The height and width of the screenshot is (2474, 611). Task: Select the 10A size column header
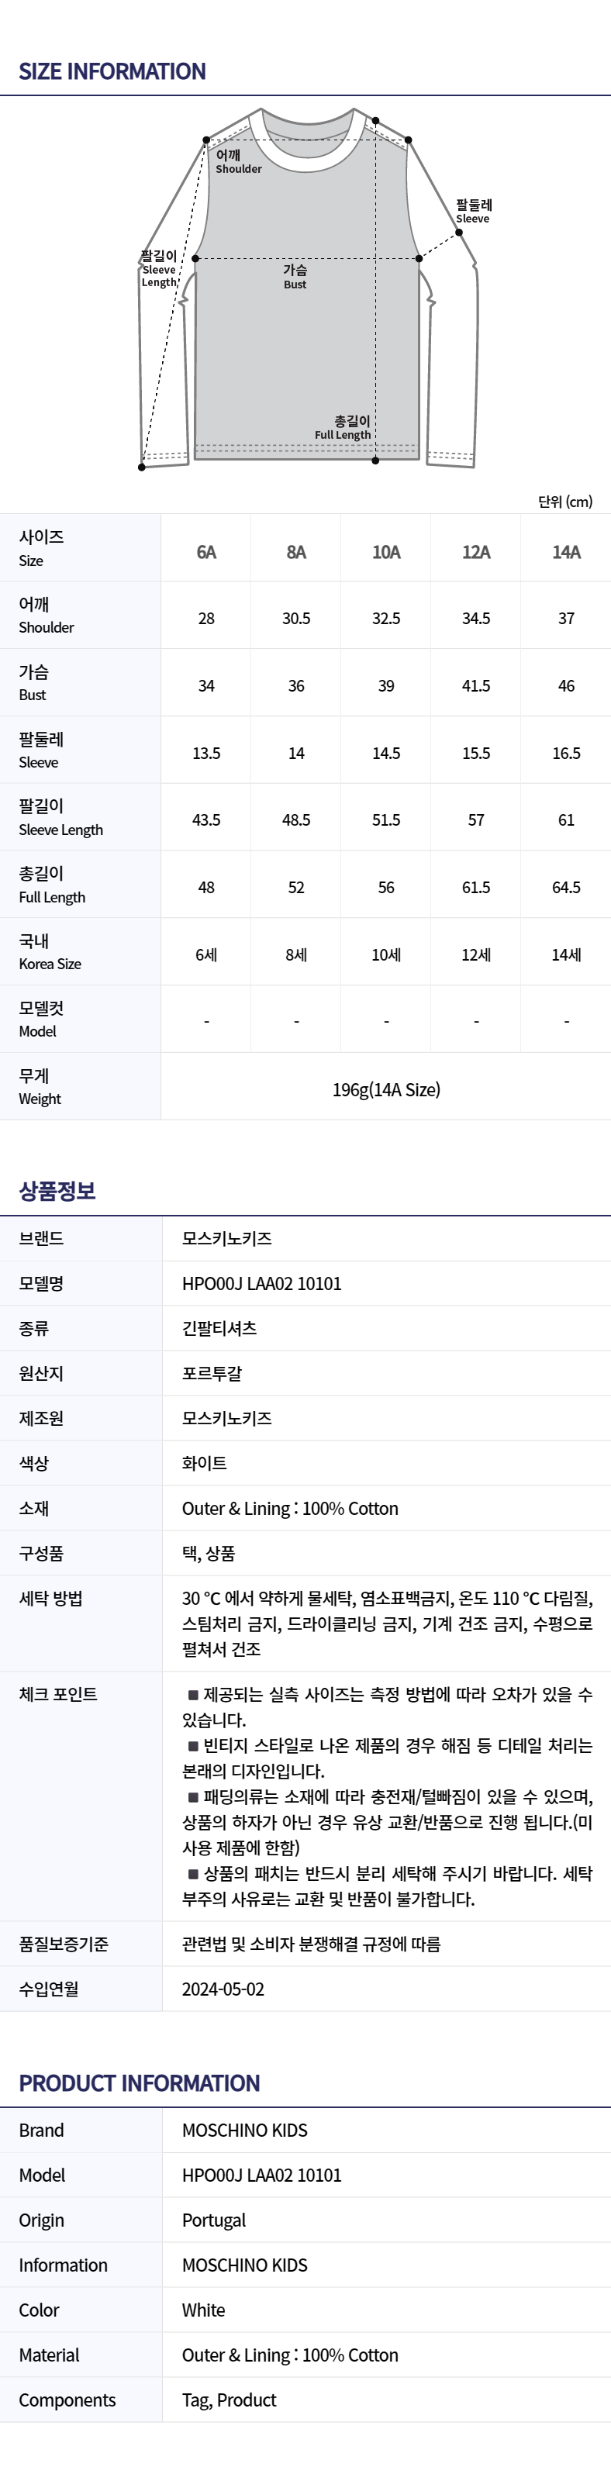[x=386, y=552]
